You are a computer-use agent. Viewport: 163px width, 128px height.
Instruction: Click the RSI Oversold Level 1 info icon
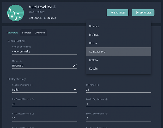tap(33, 99)
